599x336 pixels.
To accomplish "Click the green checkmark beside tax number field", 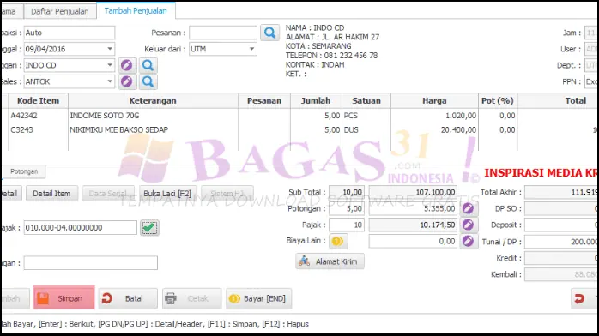I will (x=149, y=228).
